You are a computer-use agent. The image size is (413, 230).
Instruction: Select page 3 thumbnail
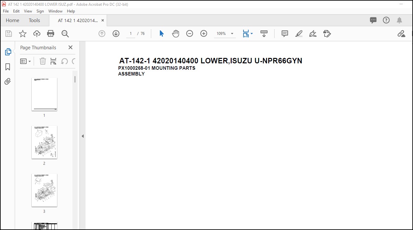[44, 190]
